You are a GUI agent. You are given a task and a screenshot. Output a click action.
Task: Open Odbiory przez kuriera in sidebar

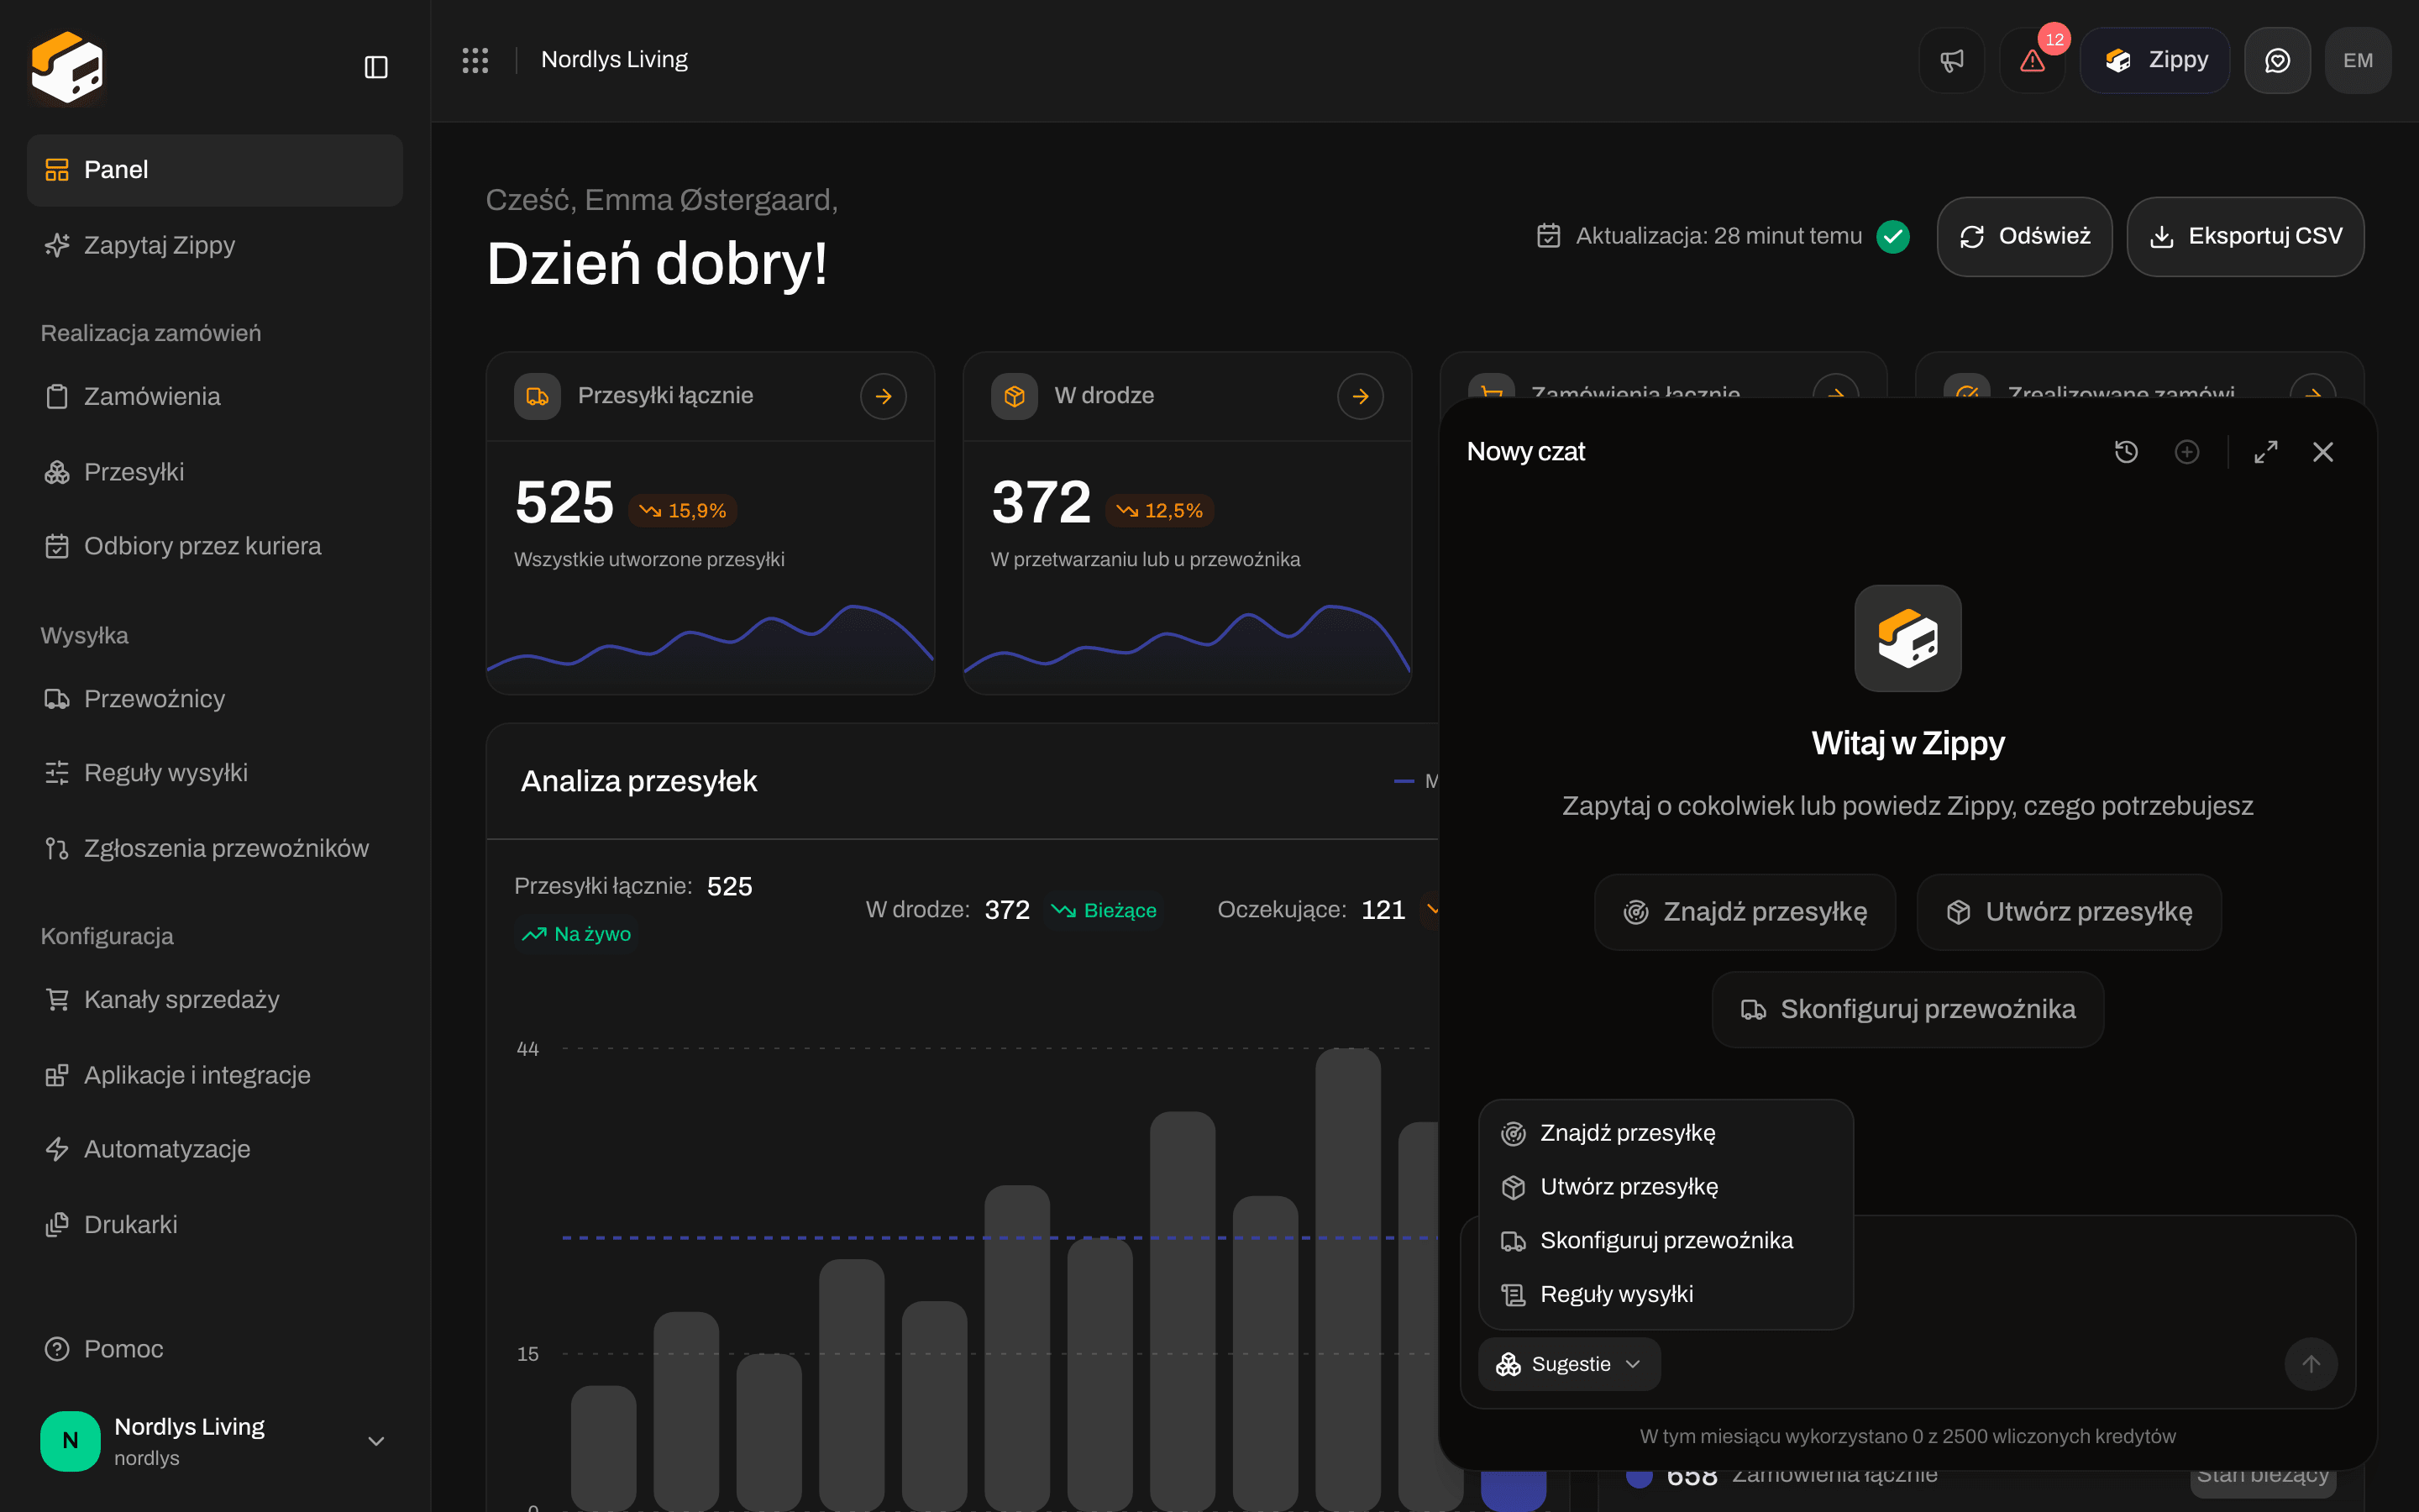(x=215, y=546)
